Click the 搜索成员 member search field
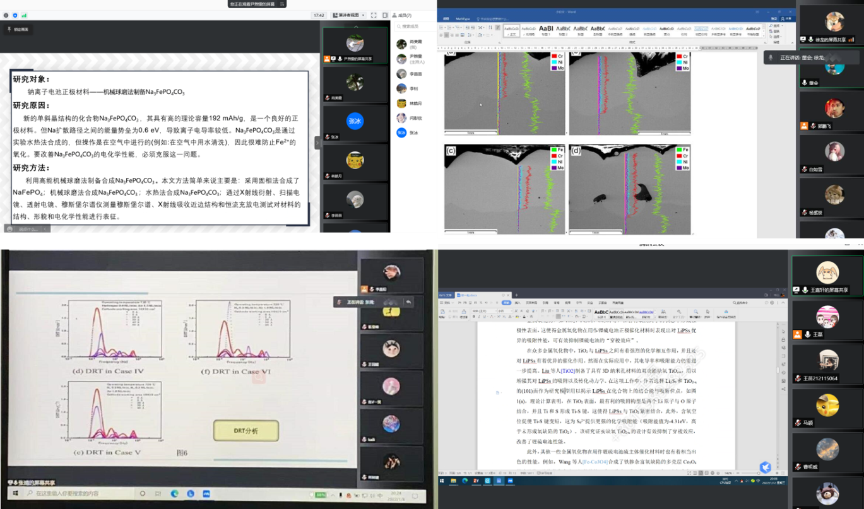The height and width of the screenshot is (509, 864). coord(411,26)
